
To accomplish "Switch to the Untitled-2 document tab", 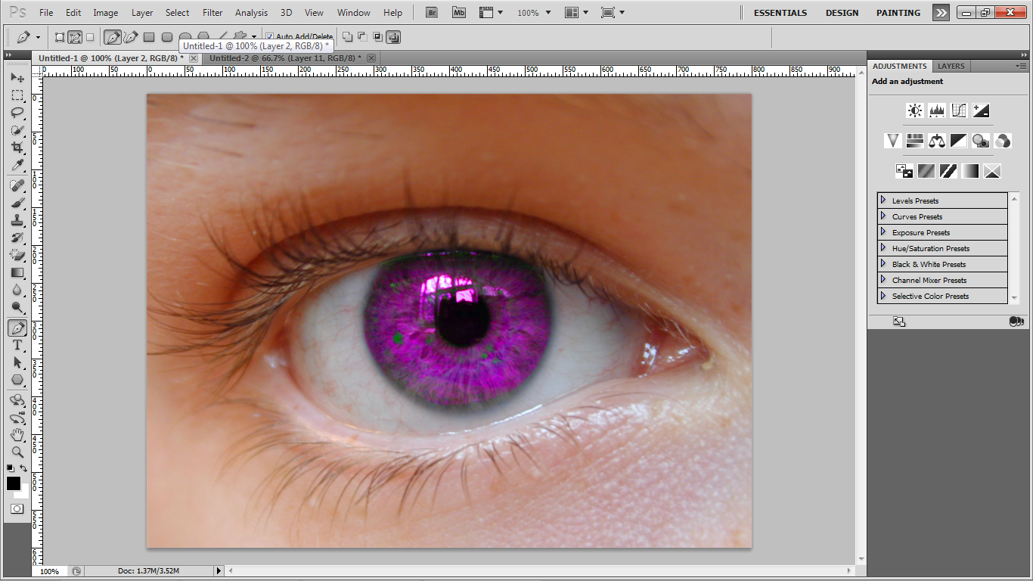I will click(285, 57).
